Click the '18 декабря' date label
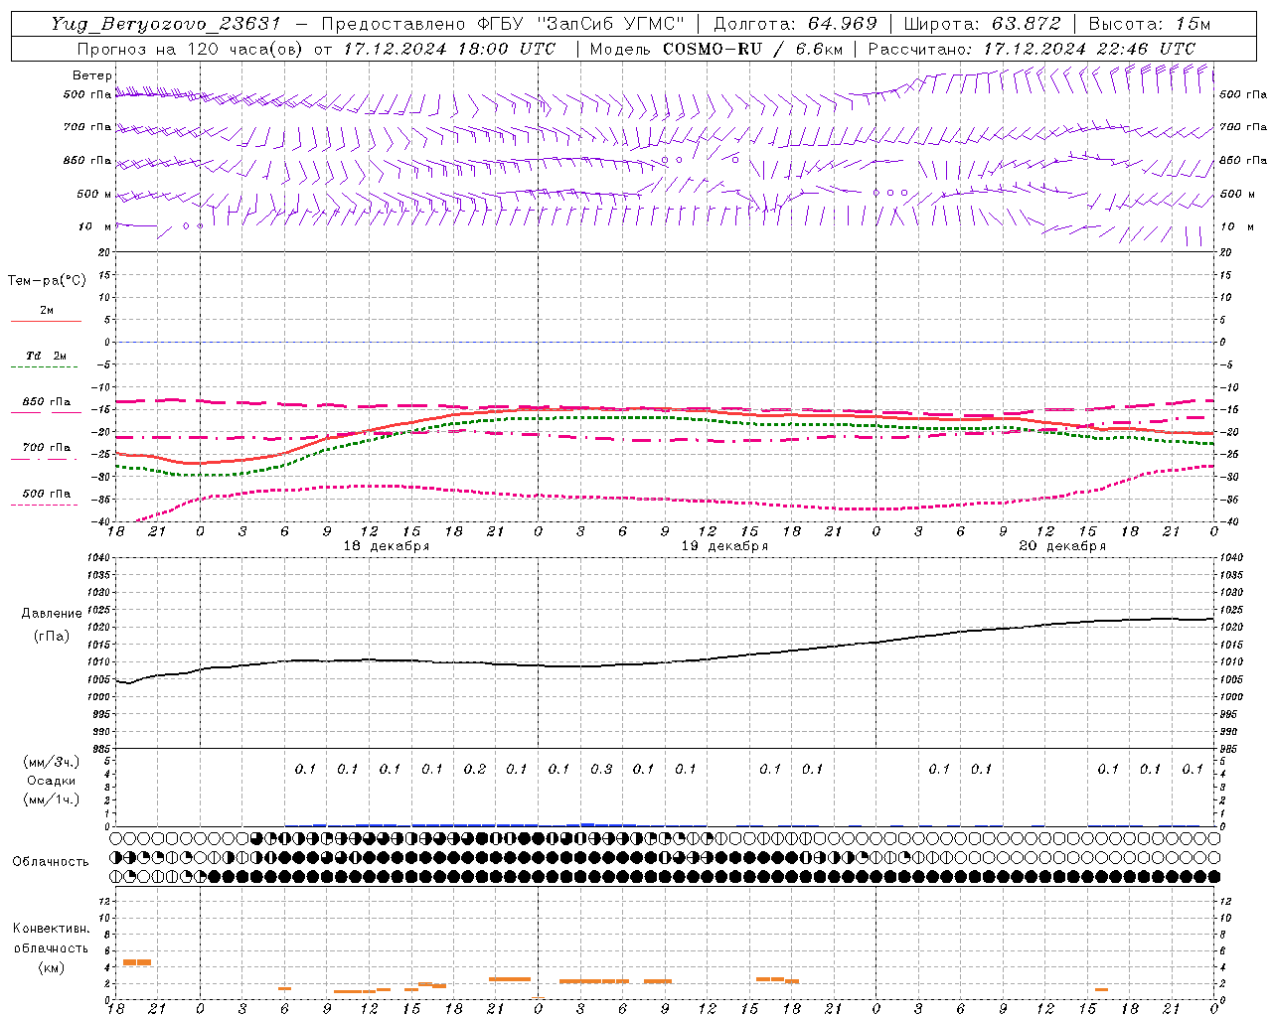This screenshot has height=1017, width=1272. tap(386, 546)
